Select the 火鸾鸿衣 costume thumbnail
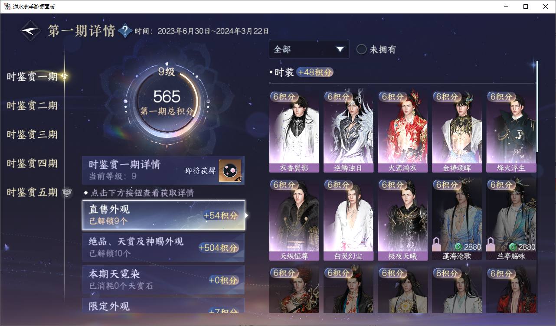556x326 pixels. pyautogui.click(x=403, y=132)
